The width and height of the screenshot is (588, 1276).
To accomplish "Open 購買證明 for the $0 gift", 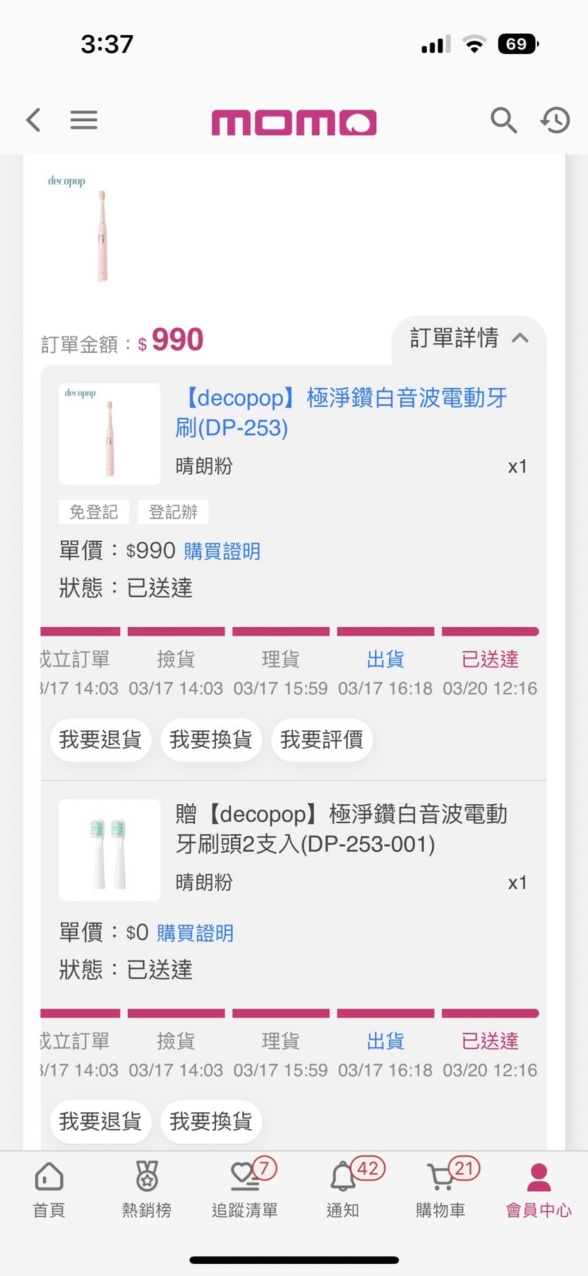I will [195, 933].
